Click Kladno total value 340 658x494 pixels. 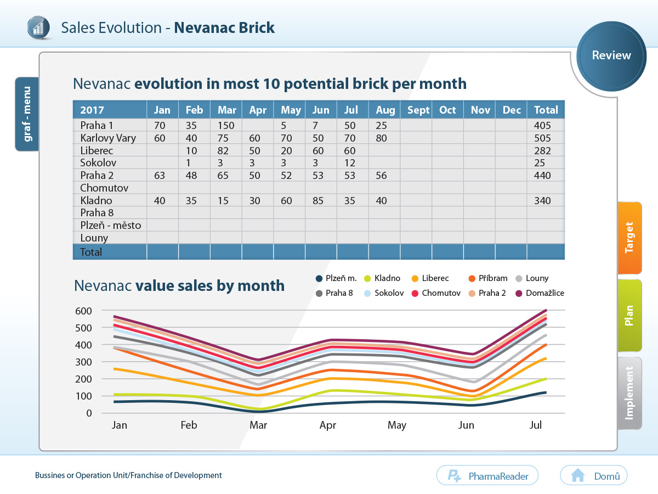click(x=542, y=201)
